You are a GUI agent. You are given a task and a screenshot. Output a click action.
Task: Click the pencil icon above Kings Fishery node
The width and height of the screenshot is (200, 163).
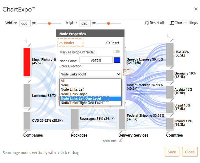(29, 45)
